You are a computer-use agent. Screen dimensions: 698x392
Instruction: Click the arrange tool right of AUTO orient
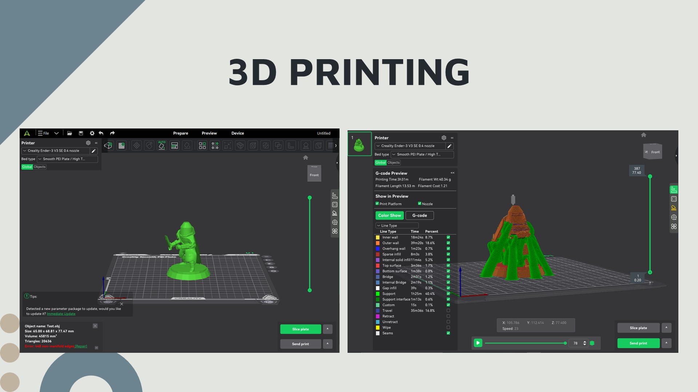click(x=174, y=146)
